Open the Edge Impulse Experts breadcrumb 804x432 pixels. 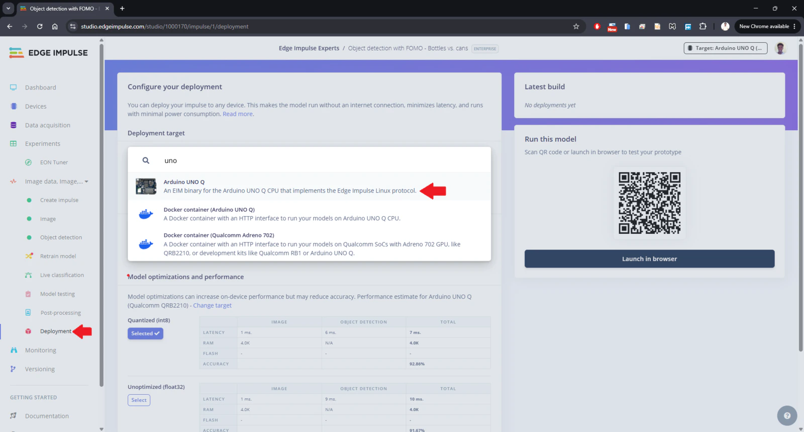309,48
